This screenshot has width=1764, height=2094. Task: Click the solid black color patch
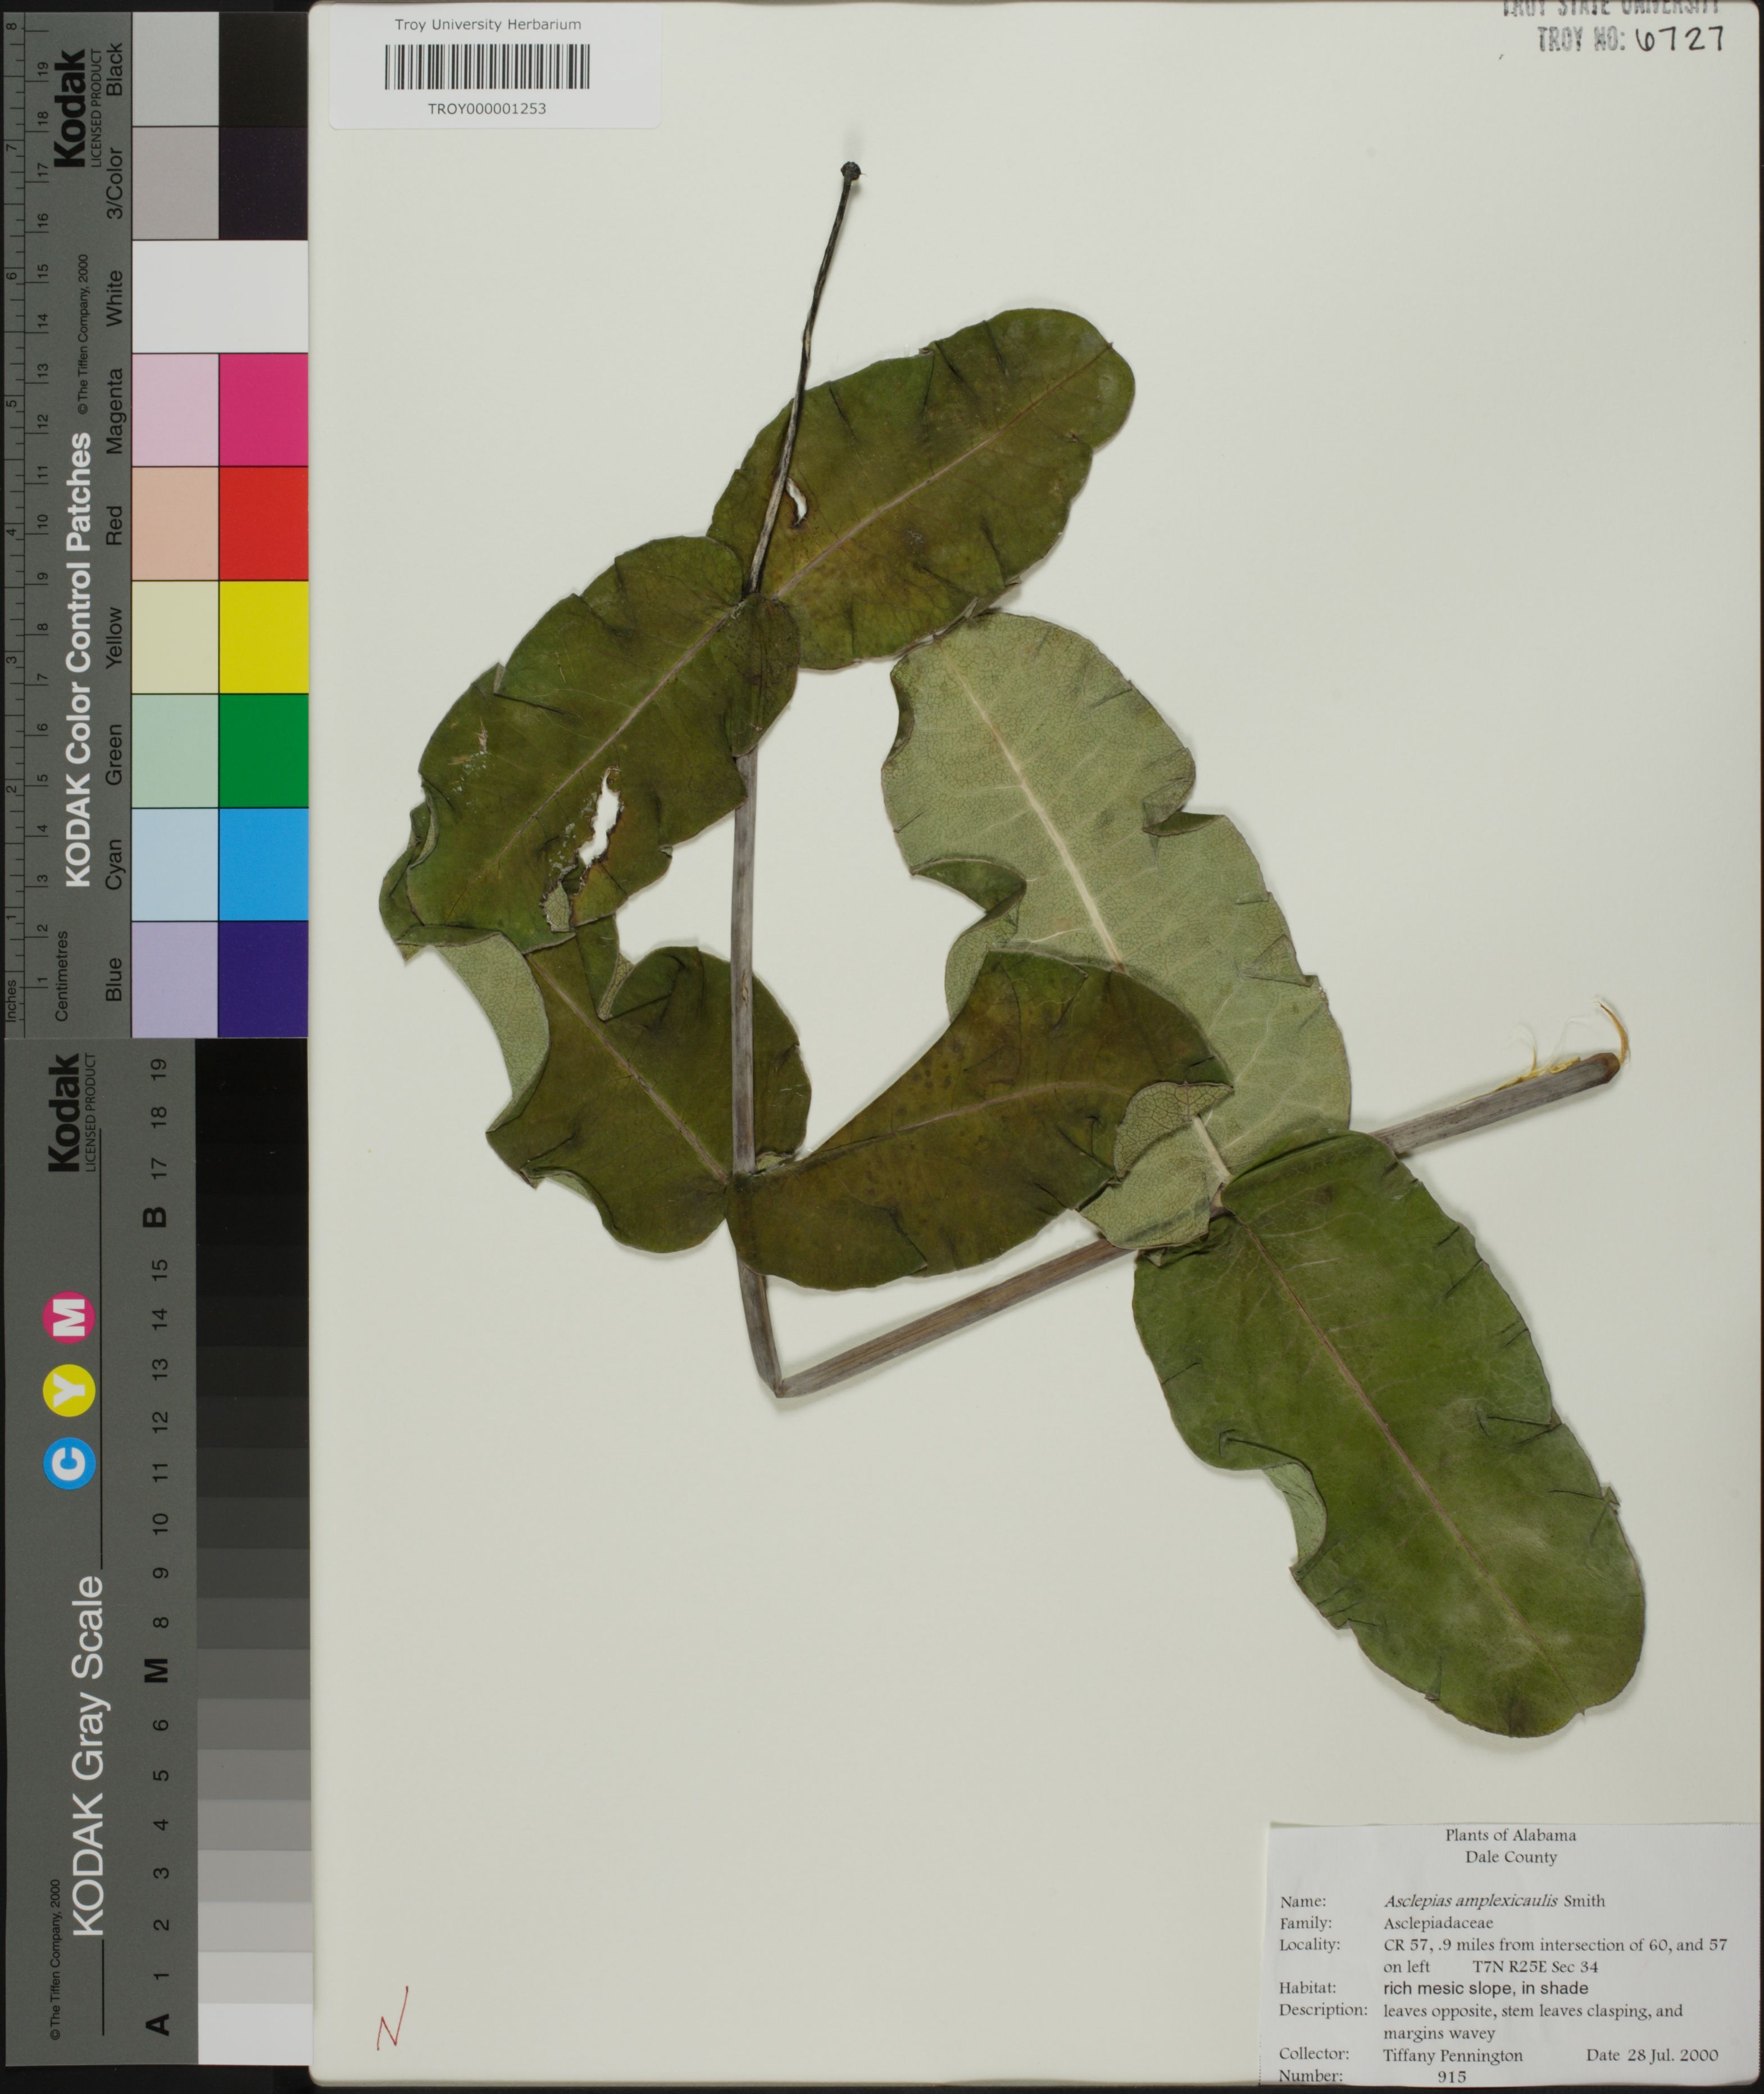pos(263,70)
